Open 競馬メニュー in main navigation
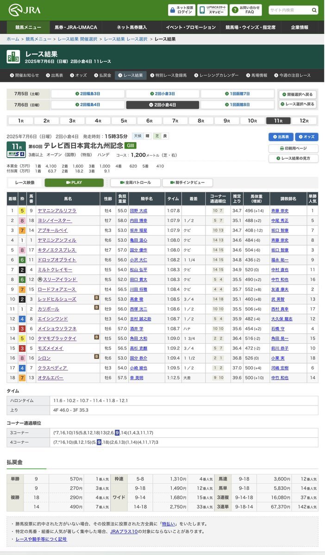 pyautogui.click(x=28, y=27)
